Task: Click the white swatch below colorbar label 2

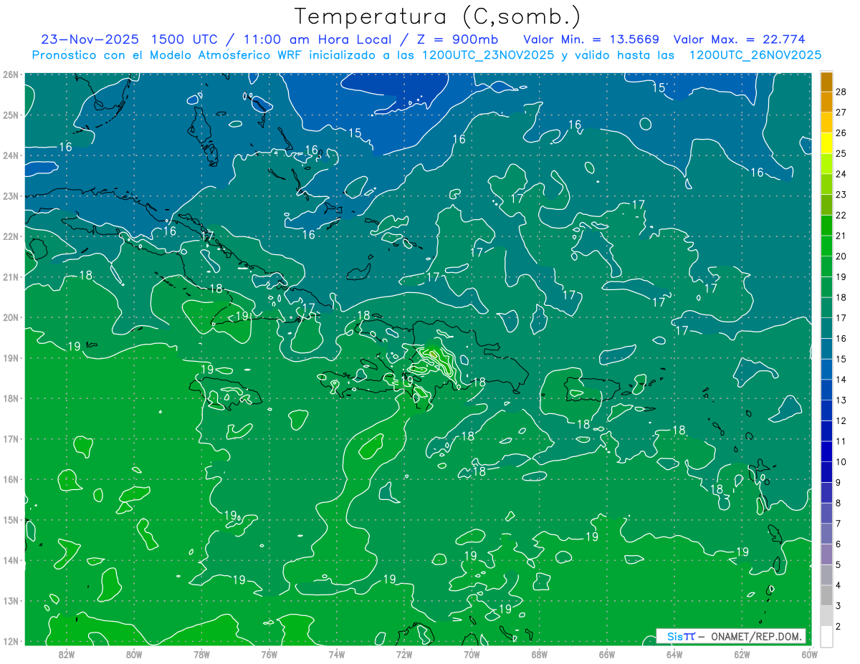Action: [x=827, y=636]
